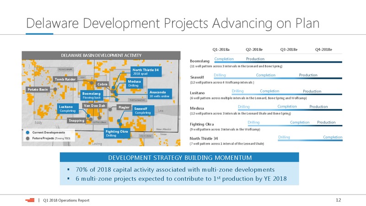Select the Q2-2018e column heading
This screenshot has height=206, width=366.
click(254, 49)
